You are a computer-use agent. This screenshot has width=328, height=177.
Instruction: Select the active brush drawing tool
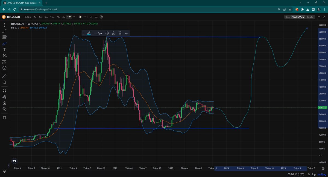4,43
